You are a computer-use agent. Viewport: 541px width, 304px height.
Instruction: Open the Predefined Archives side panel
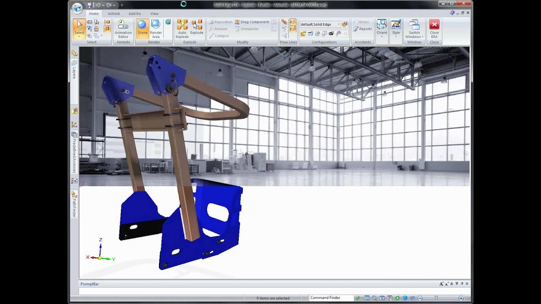pyautogui.click(x=74, y=152)
